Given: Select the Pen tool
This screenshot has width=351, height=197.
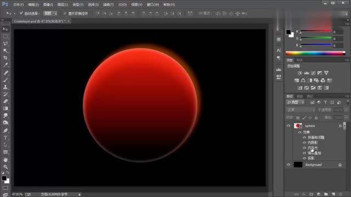Looking at the screenshot, I should point(5,130).
